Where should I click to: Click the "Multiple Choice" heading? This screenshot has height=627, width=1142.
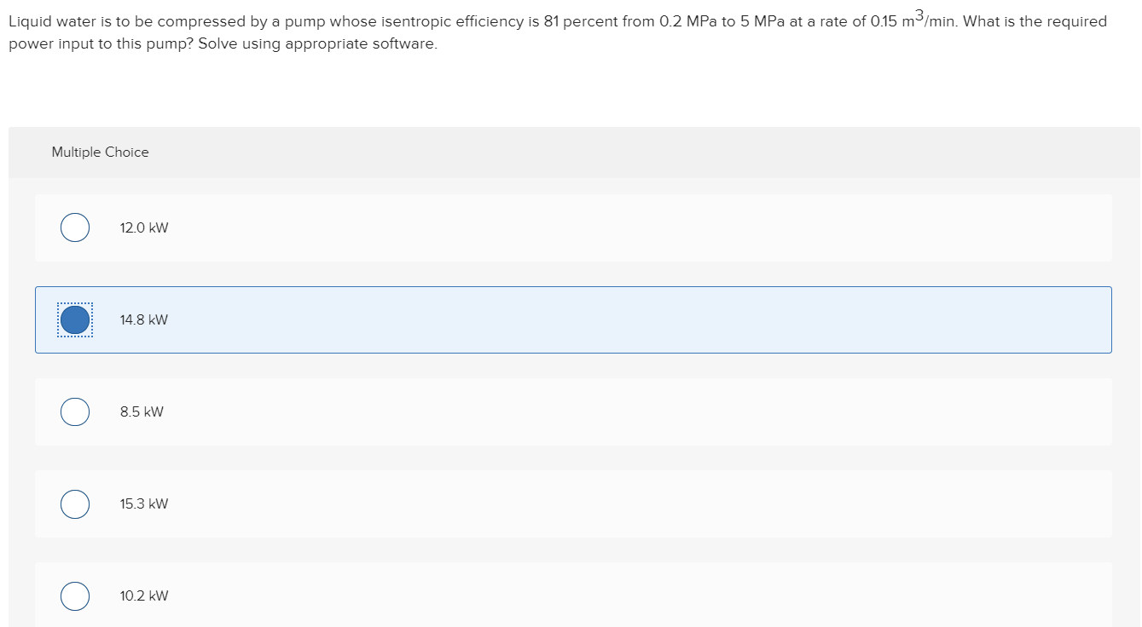coord(100,152)
